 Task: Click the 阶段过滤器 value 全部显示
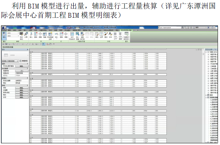point(22,81)
